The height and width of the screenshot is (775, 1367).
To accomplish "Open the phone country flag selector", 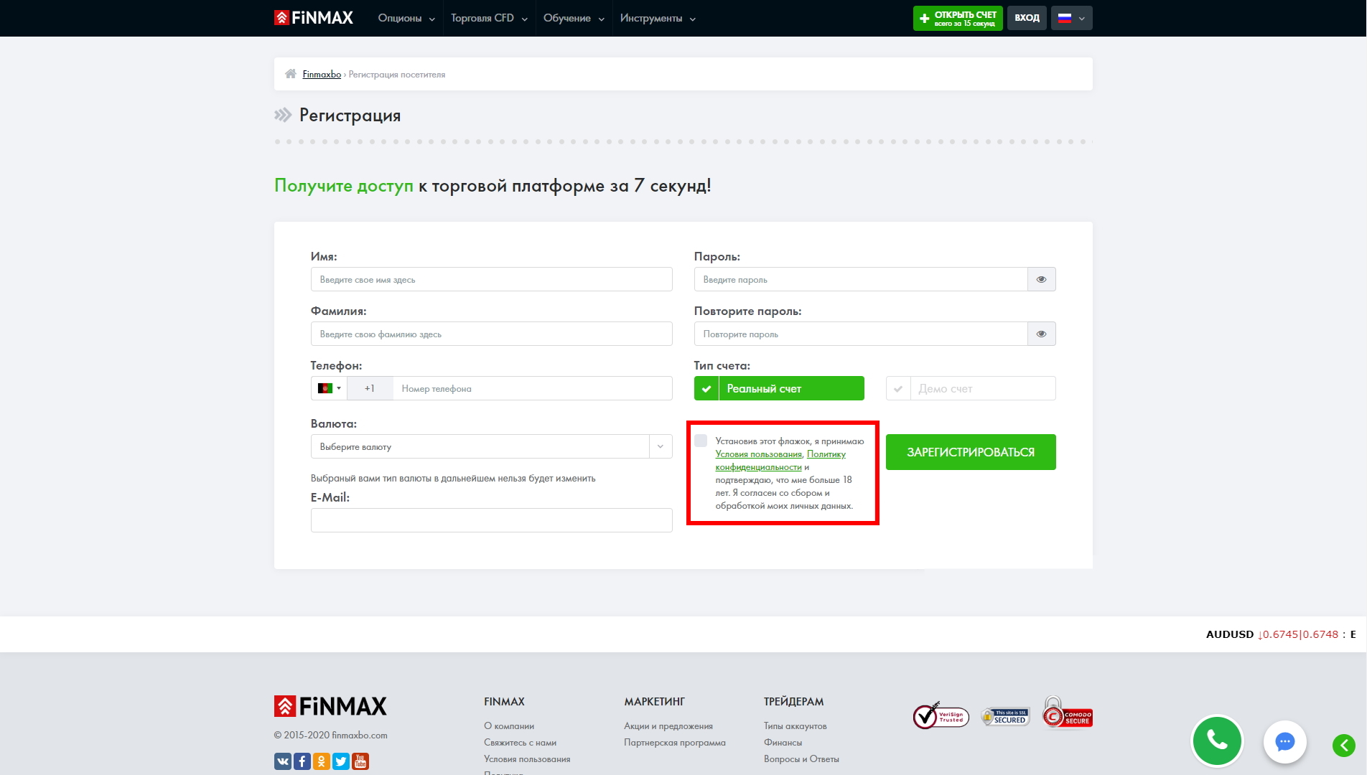I will (329, 388).
